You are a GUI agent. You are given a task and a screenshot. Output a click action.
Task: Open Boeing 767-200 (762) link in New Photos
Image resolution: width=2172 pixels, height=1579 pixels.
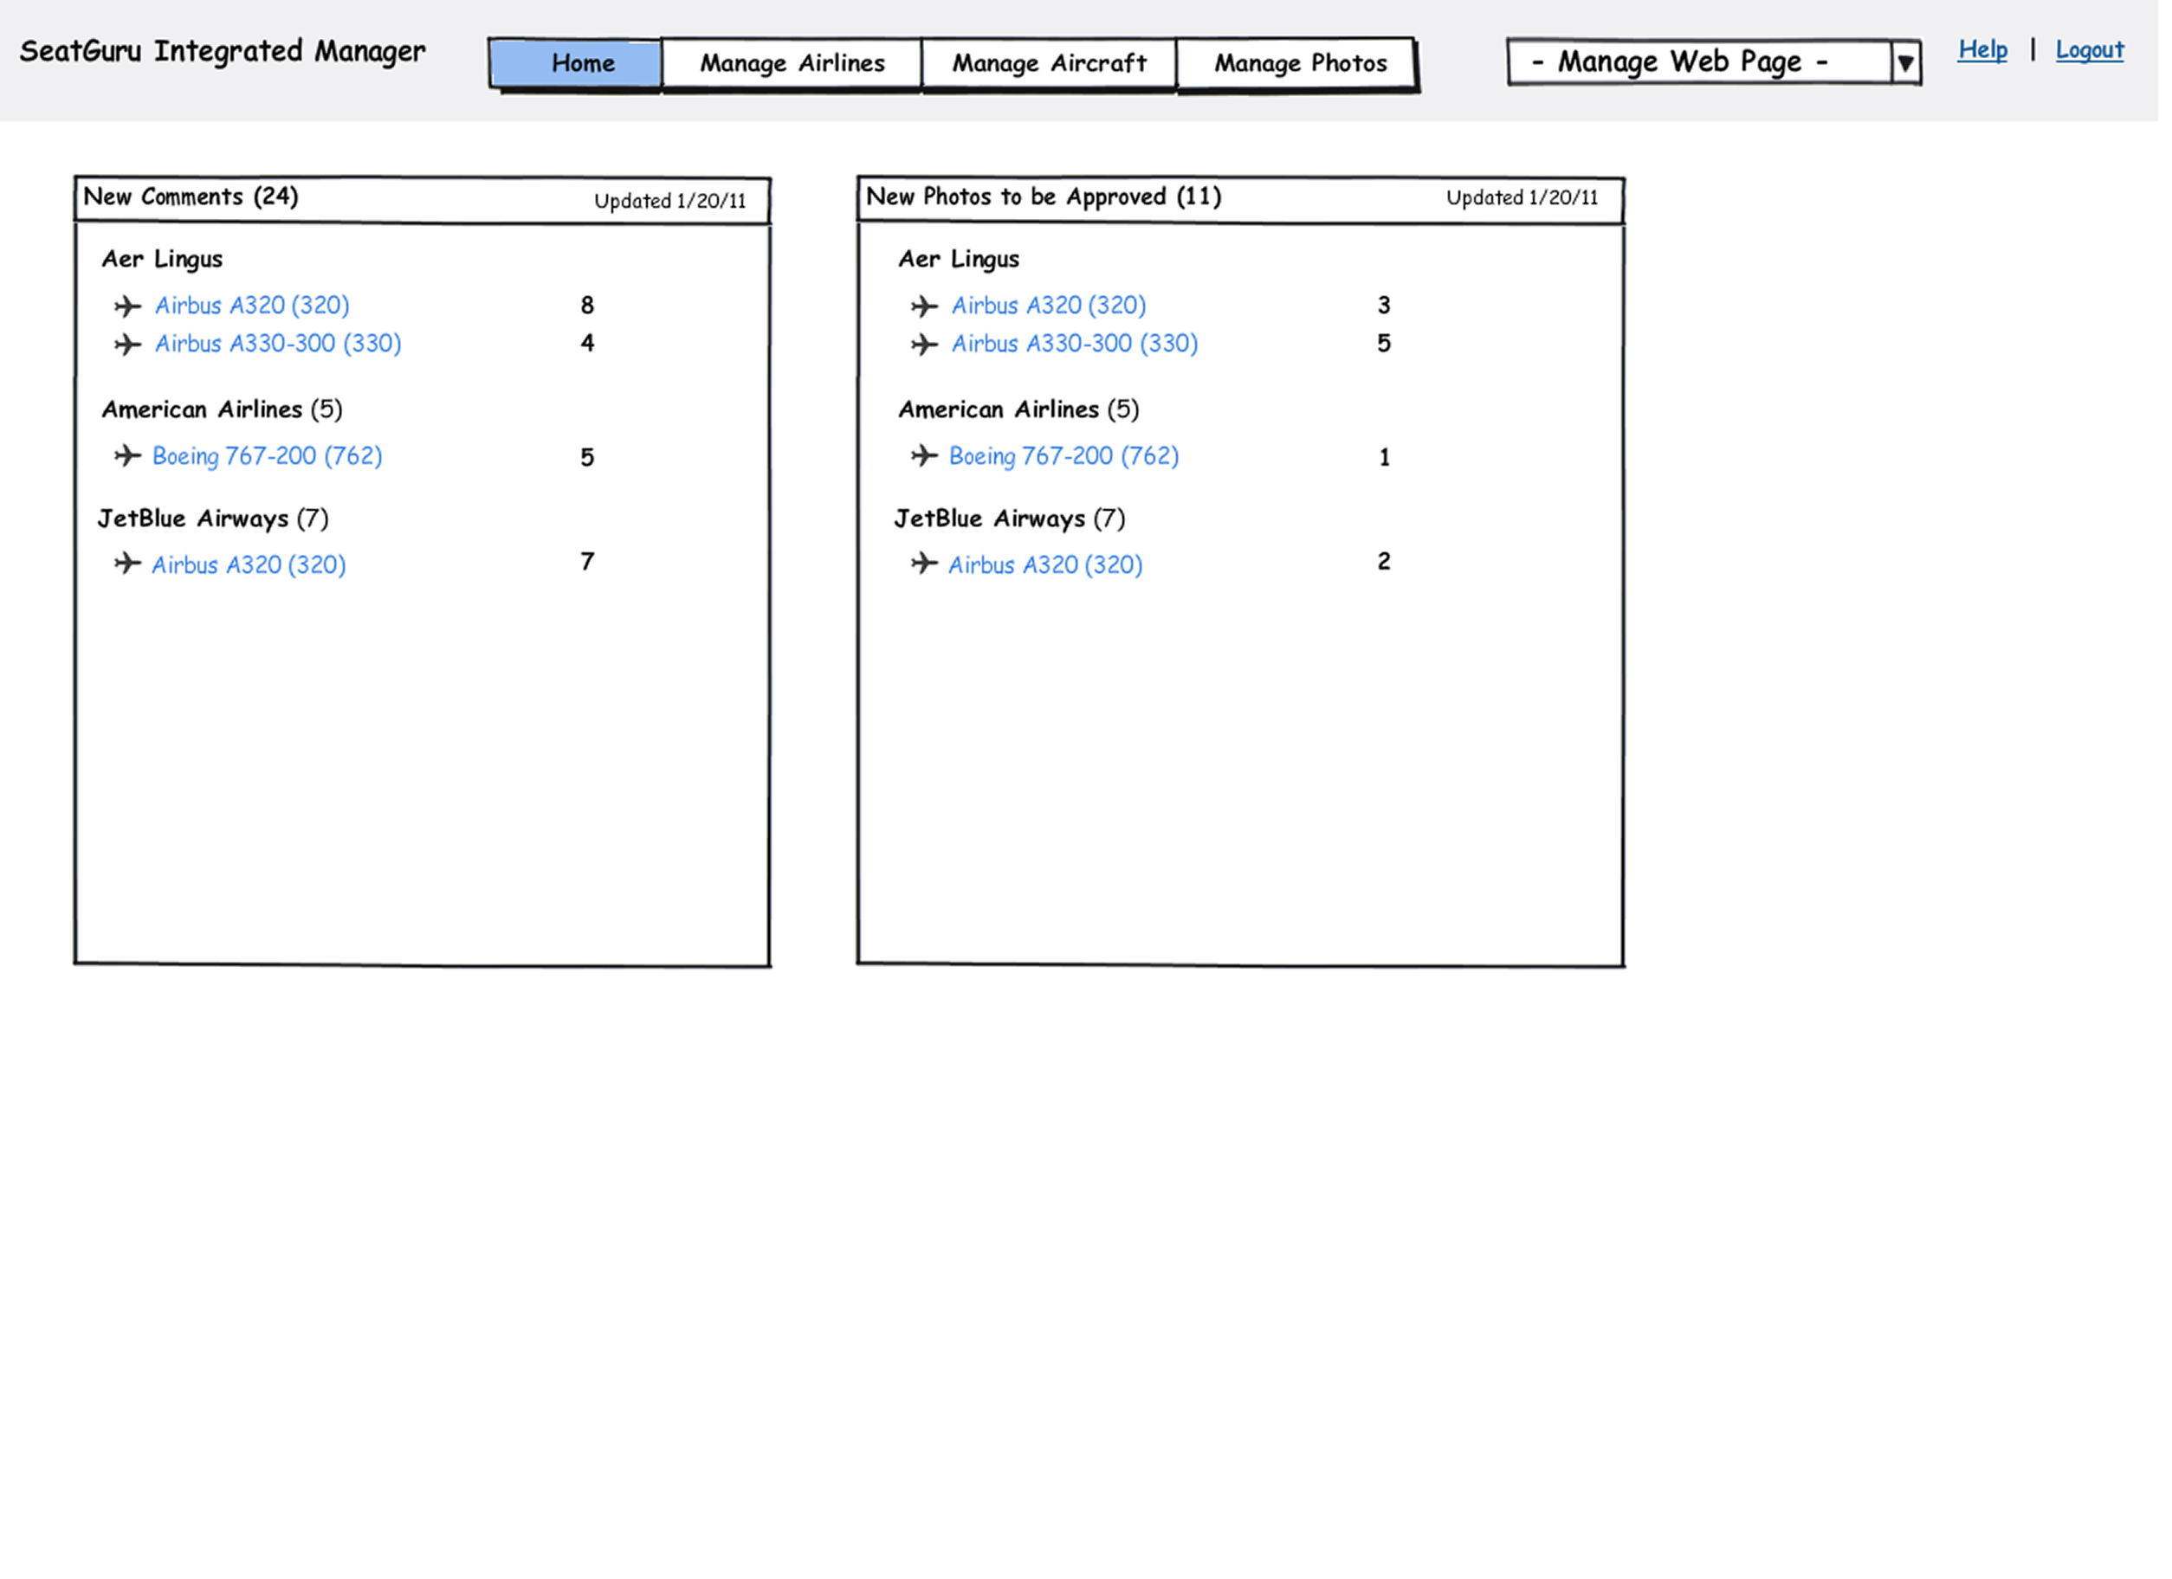[1067, 458]
